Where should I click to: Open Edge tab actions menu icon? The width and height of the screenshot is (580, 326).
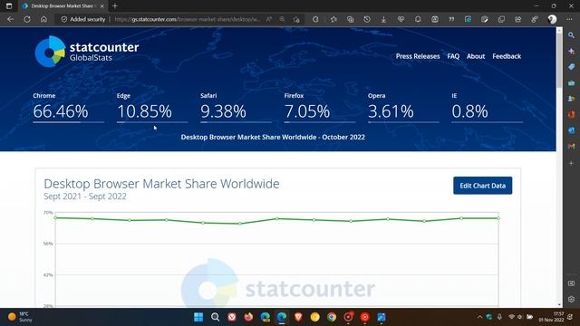pyautogui.click(x=9, y=6)
